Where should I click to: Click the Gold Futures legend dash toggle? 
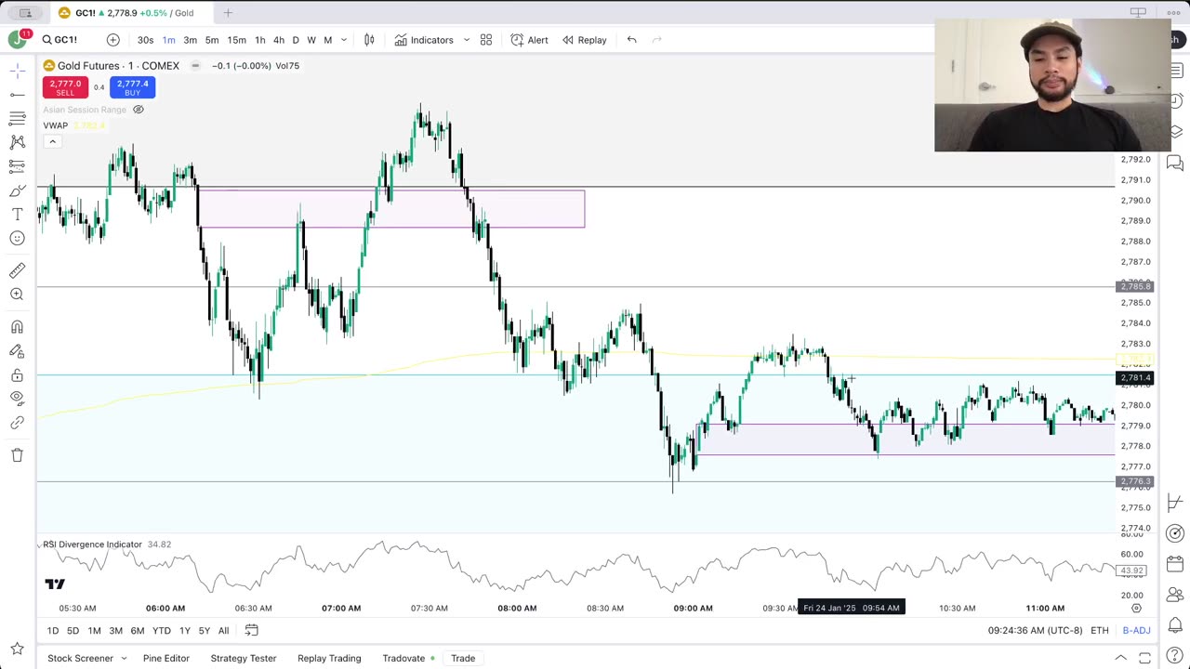tap(195, 66)
